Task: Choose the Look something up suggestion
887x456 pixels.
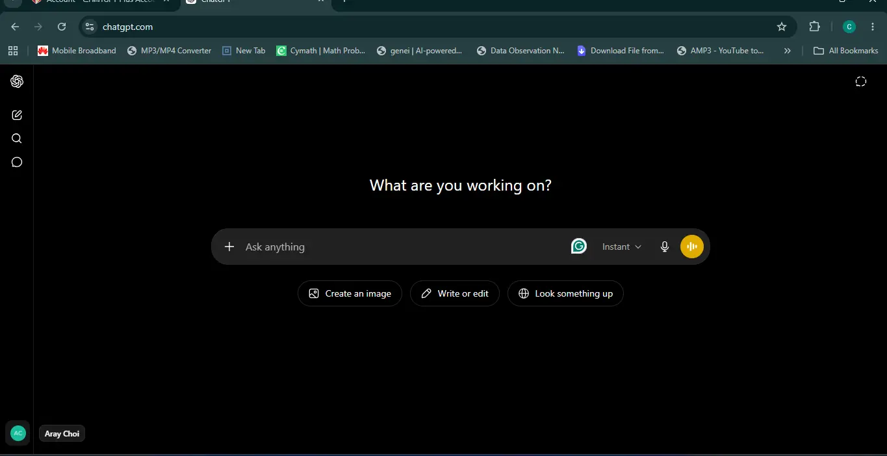Action: click(565, 293)
